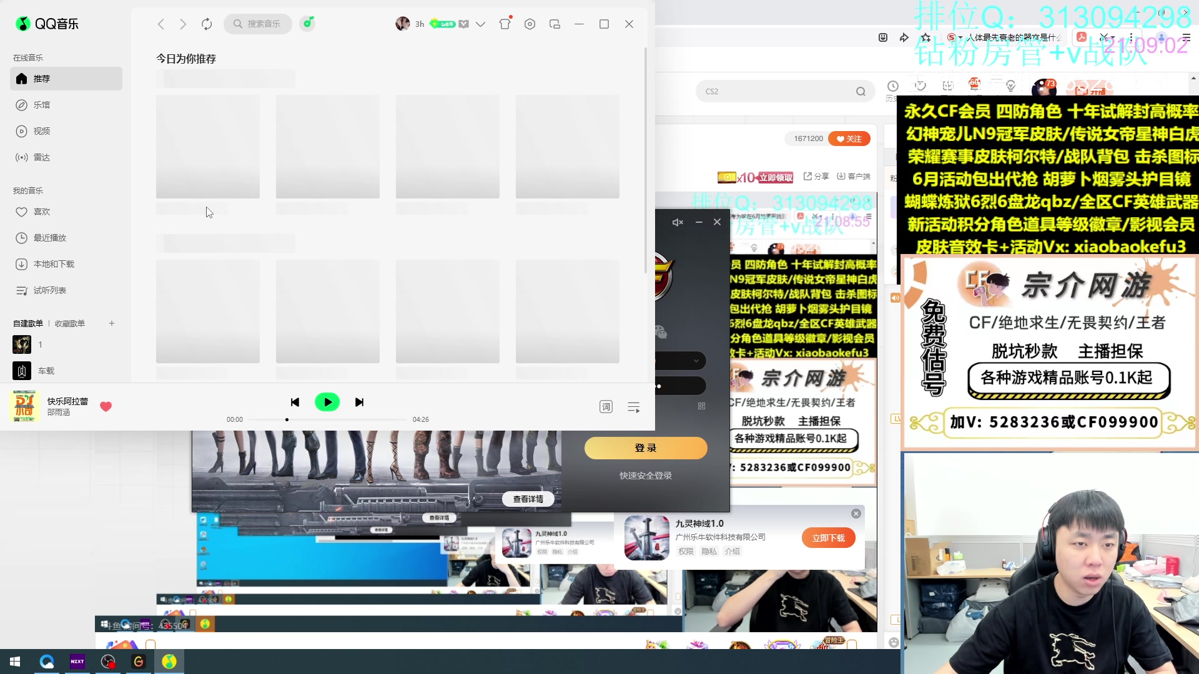The height and width of the screenshot is (674, 1199).
Task: Click 立即领取 reward button
Action: click(776, 178)
